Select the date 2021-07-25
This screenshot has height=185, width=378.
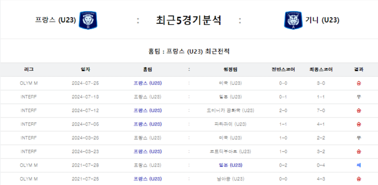click(x=86, y=179)
